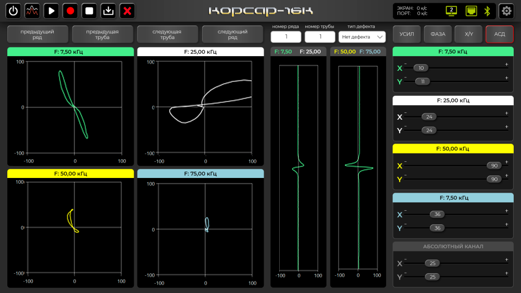521x293 pixels.
Task: Click the 'номер ряда' input field
Action: (x=286, y=37)
